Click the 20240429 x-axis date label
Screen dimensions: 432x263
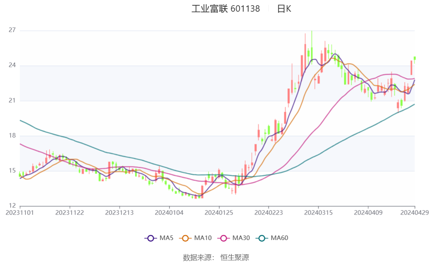pos(415,213)
